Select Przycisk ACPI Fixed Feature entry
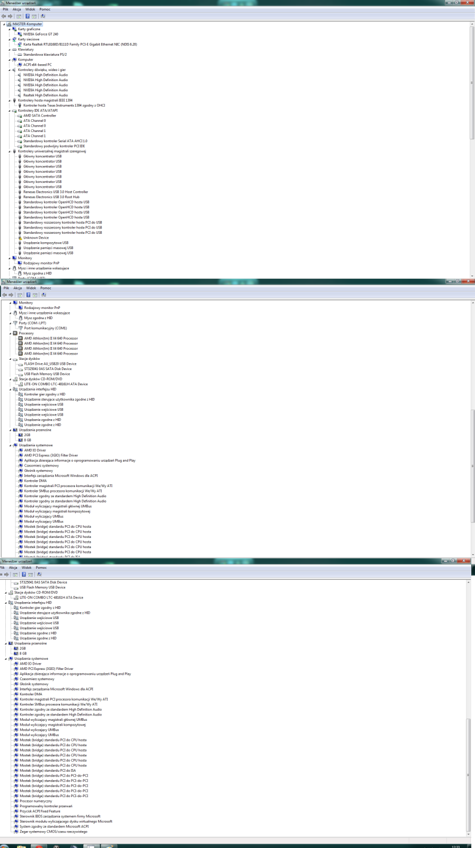 [40, 811]
